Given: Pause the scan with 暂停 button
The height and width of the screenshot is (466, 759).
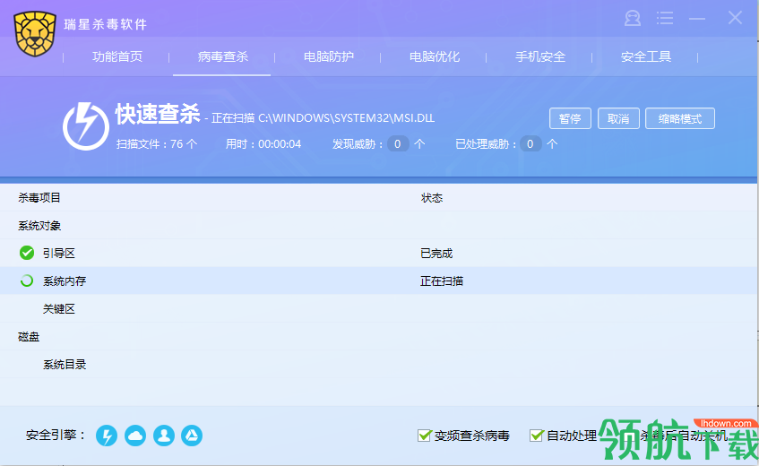Looking at the screenshot, I should [570, 118].
